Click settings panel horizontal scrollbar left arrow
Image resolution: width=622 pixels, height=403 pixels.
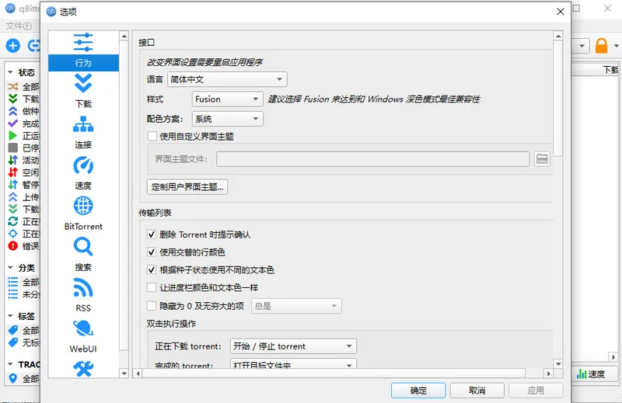point(138,373)
